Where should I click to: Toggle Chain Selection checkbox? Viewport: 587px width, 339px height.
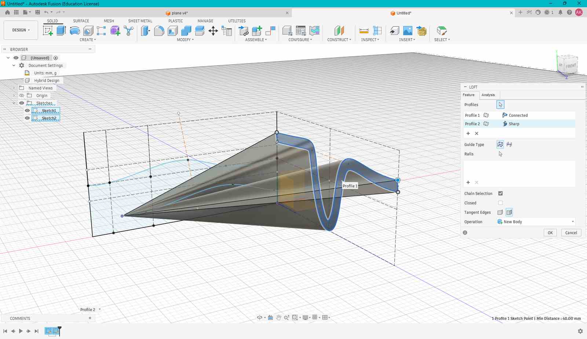point(500,194)
